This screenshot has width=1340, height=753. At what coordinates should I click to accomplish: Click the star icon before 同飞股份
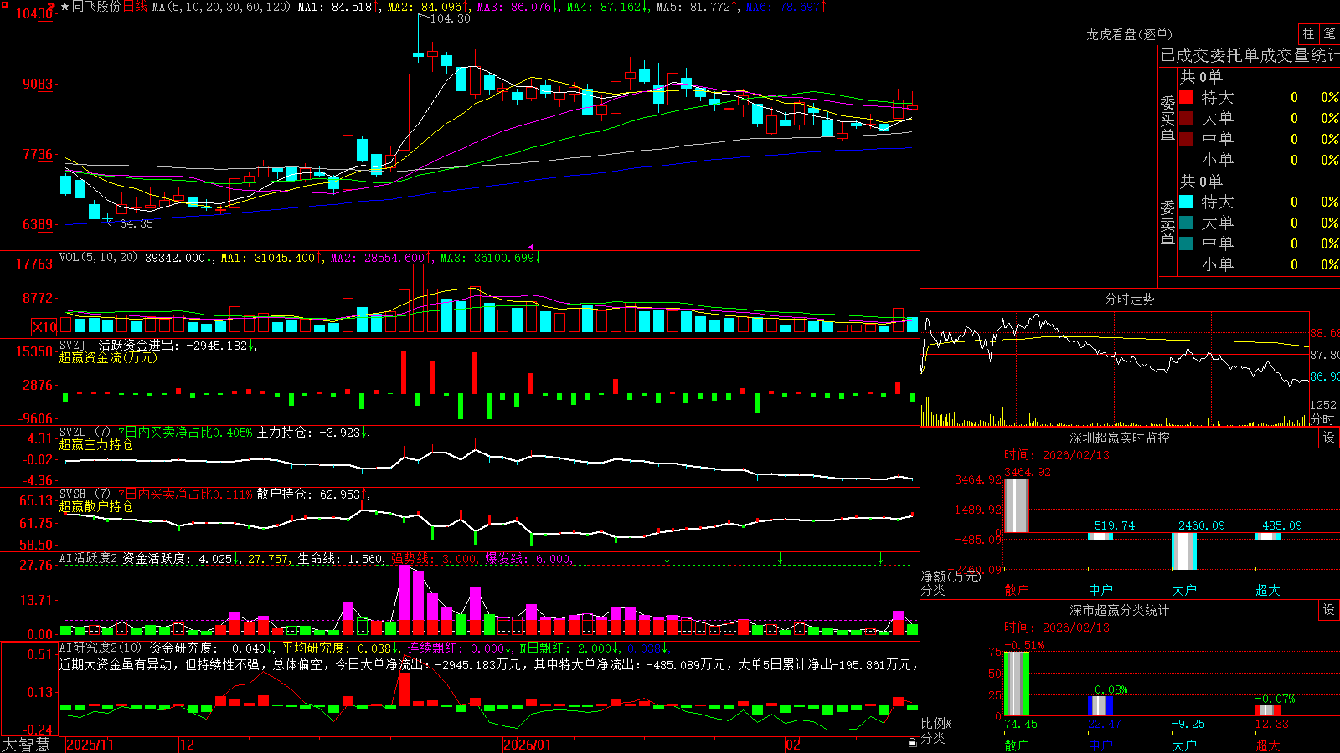click(x=65, y=7)
